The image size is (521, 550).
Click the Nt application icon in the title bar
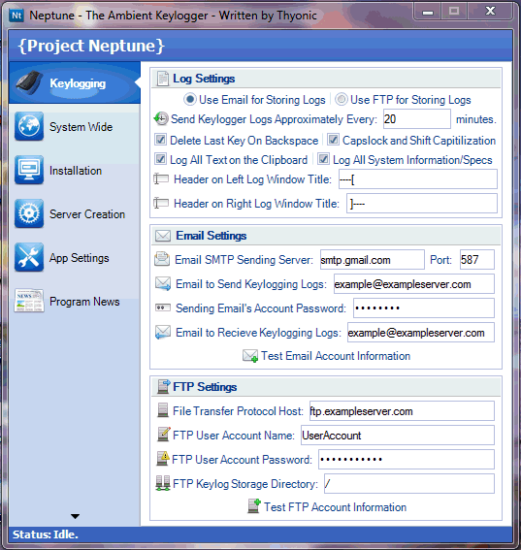pyautogui.click(x=16, y=16)
